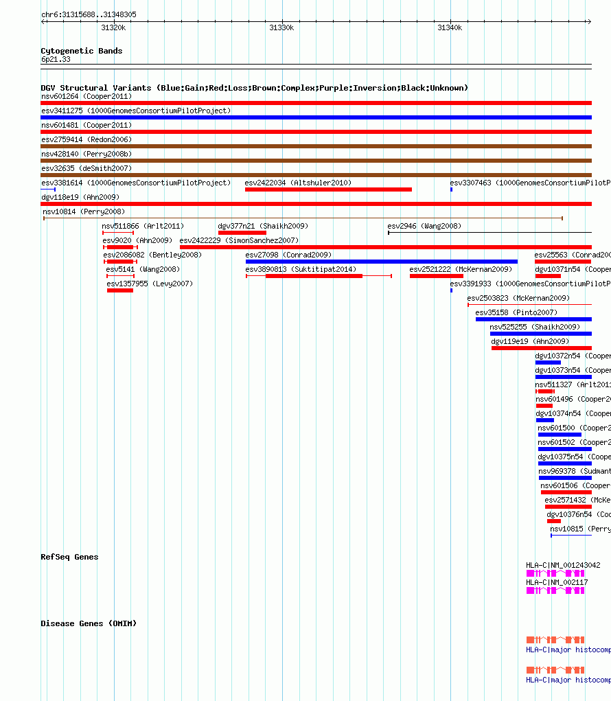
Task: Open dgv10376n54 variant label
Action: 579,514
